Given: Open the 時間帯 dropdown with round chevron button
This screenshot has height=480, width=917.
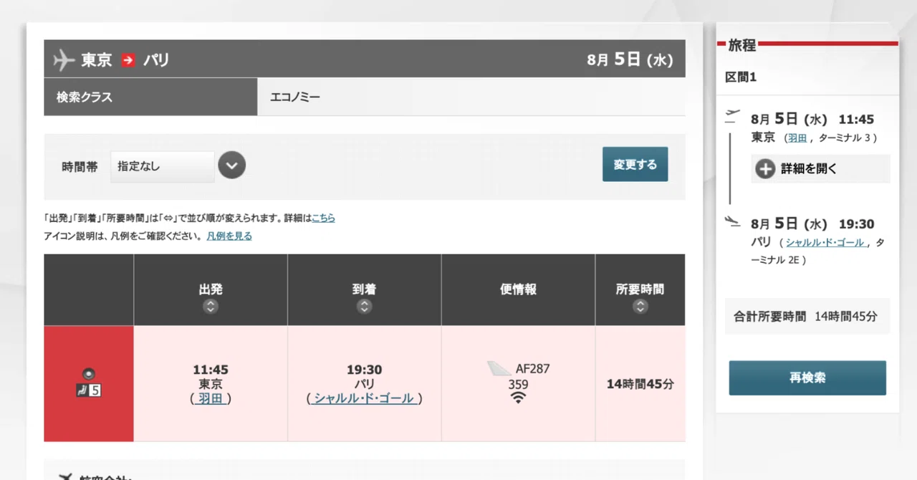Looking at the screenshot, I should (231, 165).
